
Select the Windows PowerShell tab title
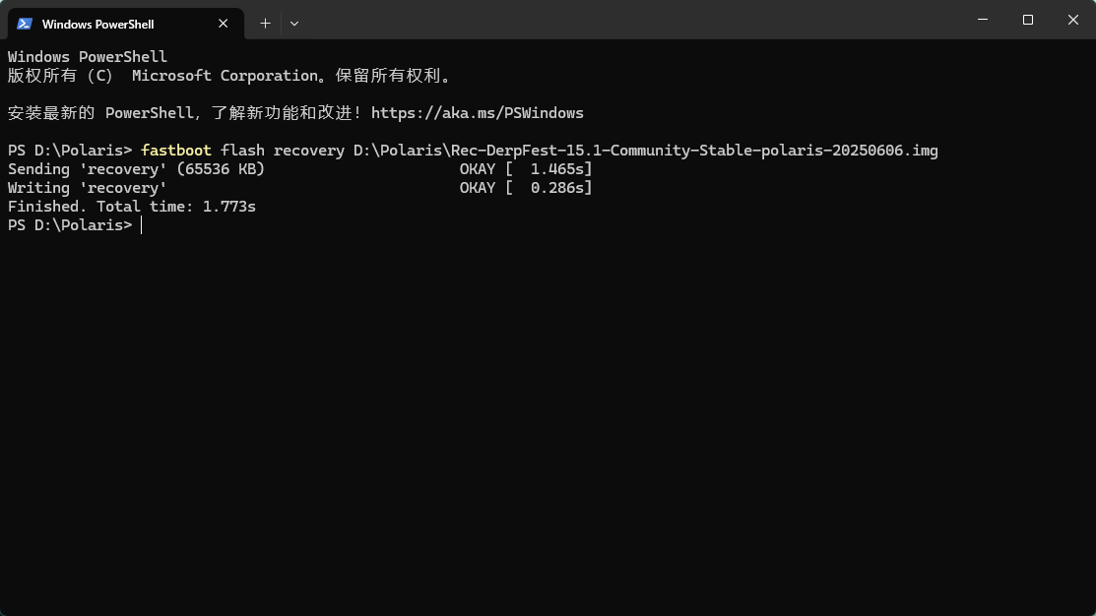click(x=97, y=25)
